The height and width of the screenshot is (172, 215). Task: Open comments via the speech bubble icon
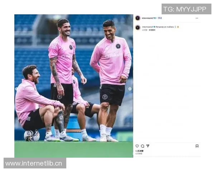pyautogui.click(x=143, y=146)
